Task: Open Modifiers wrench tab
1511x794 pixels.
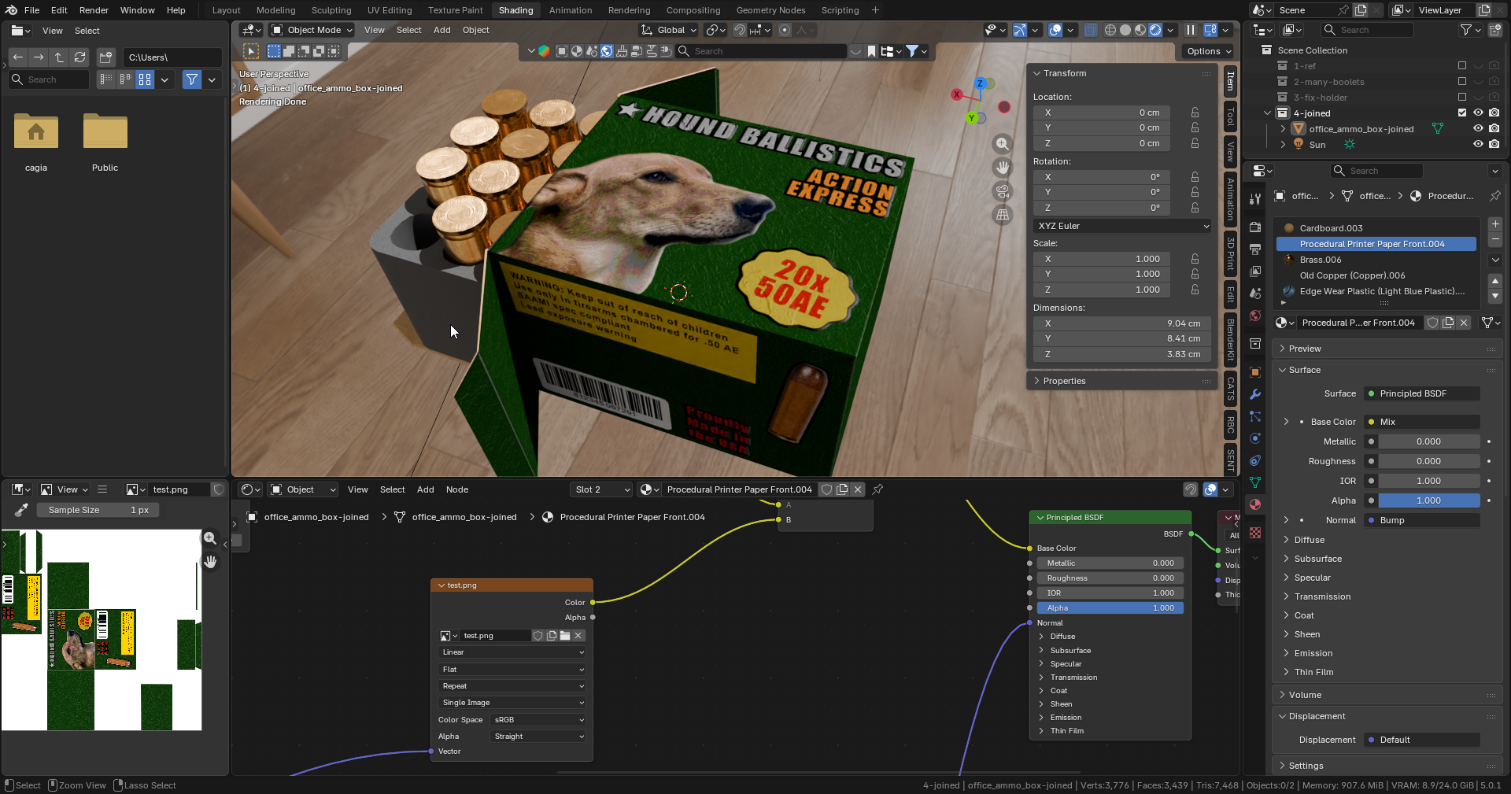Action: [1255, 394]
